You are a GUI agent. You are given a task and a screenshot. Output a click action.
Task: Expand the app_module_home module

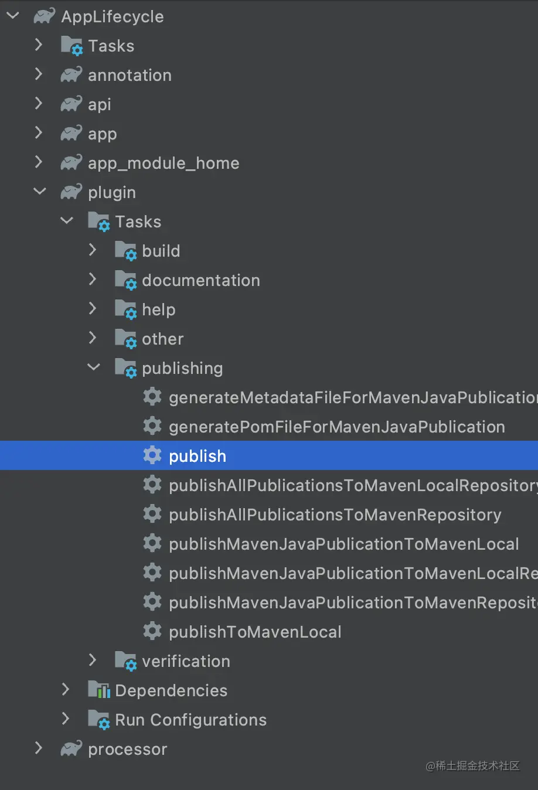pos(39,162)
